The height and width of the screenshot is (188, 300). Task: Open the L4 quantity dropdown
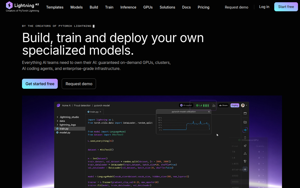pyautogui.click(x=261, y=158)
